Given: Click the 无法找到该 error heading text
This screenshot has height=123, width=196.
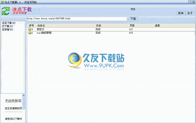Looking at the screenshot, I should click(13, 101).
